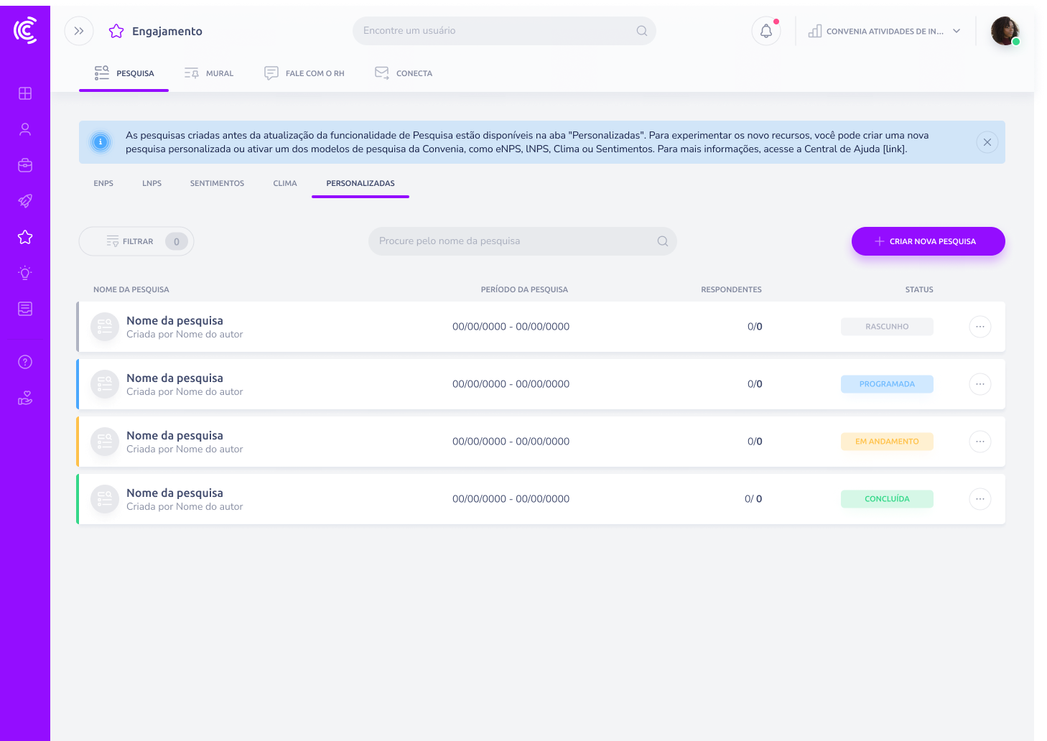
Task: Select the lightbulb icon in sidebar
Action: click(x=25, y=273)
